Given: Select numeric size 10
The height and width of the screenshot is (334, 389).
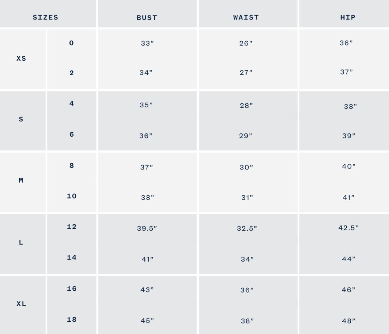Looking at the screenshot, I should pos(72,196).
